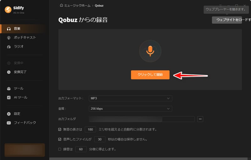
Task: Click the 30 seconds input field
Action: point(100,139)
